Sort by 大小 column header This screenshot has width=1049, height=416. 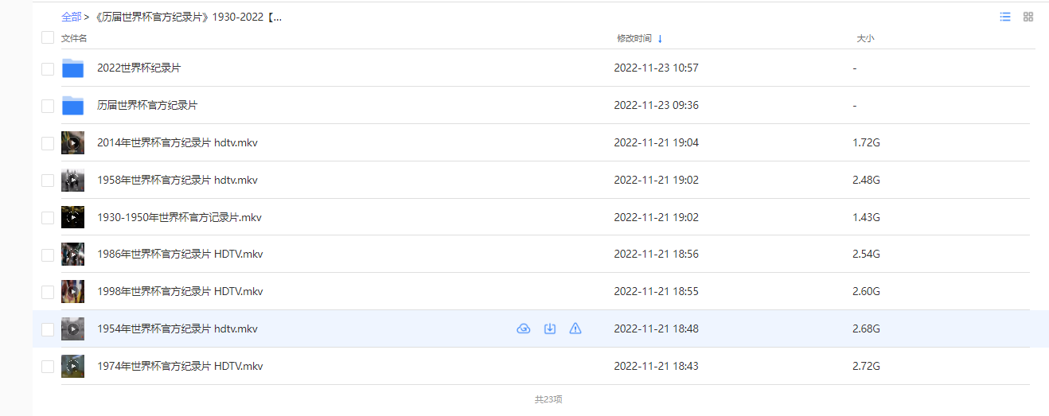[865, 38]
